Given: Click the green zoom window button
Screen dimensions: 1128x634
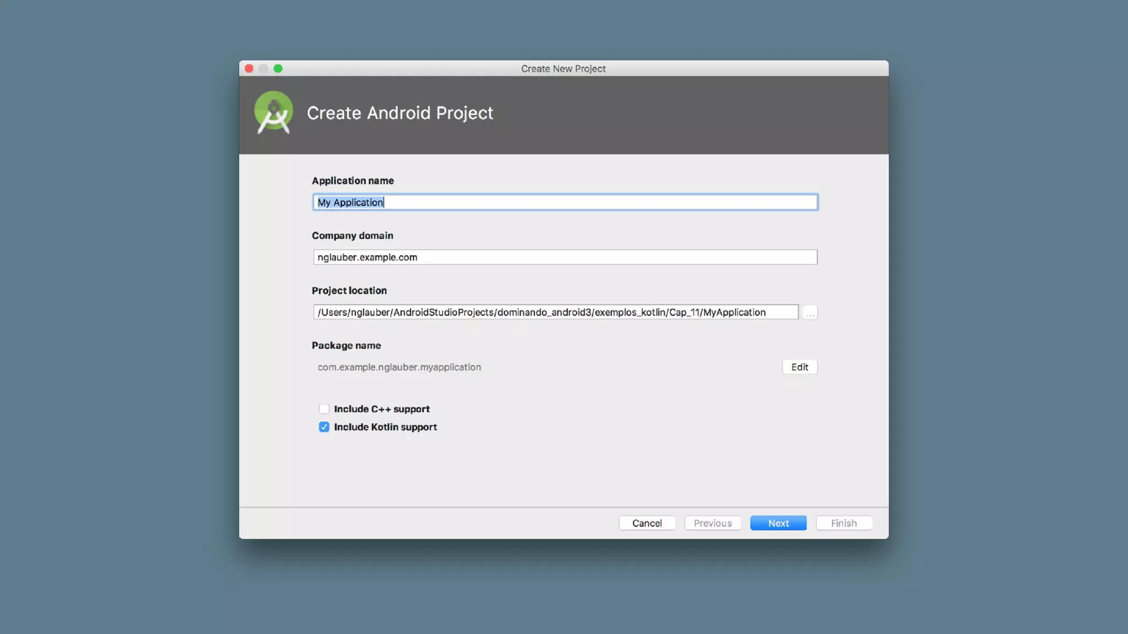Looking at the screenshot, I should (x=278, y=69).
